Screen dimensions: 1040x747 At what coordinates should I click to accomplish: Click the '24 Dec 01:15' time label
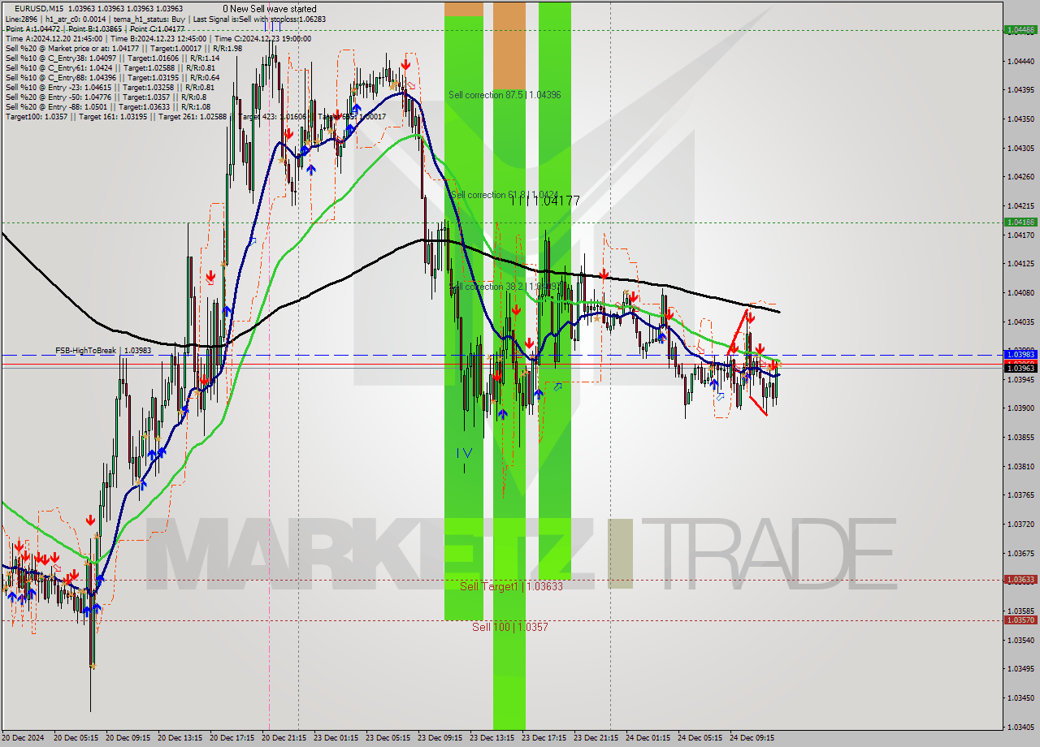648,738
